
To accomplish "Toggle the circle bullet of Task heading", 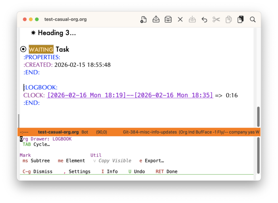I will pyautogui.click(x=23, y=49).
